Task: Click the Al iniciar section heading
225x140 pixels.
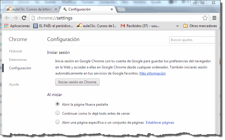Action: tap(54, 95)
